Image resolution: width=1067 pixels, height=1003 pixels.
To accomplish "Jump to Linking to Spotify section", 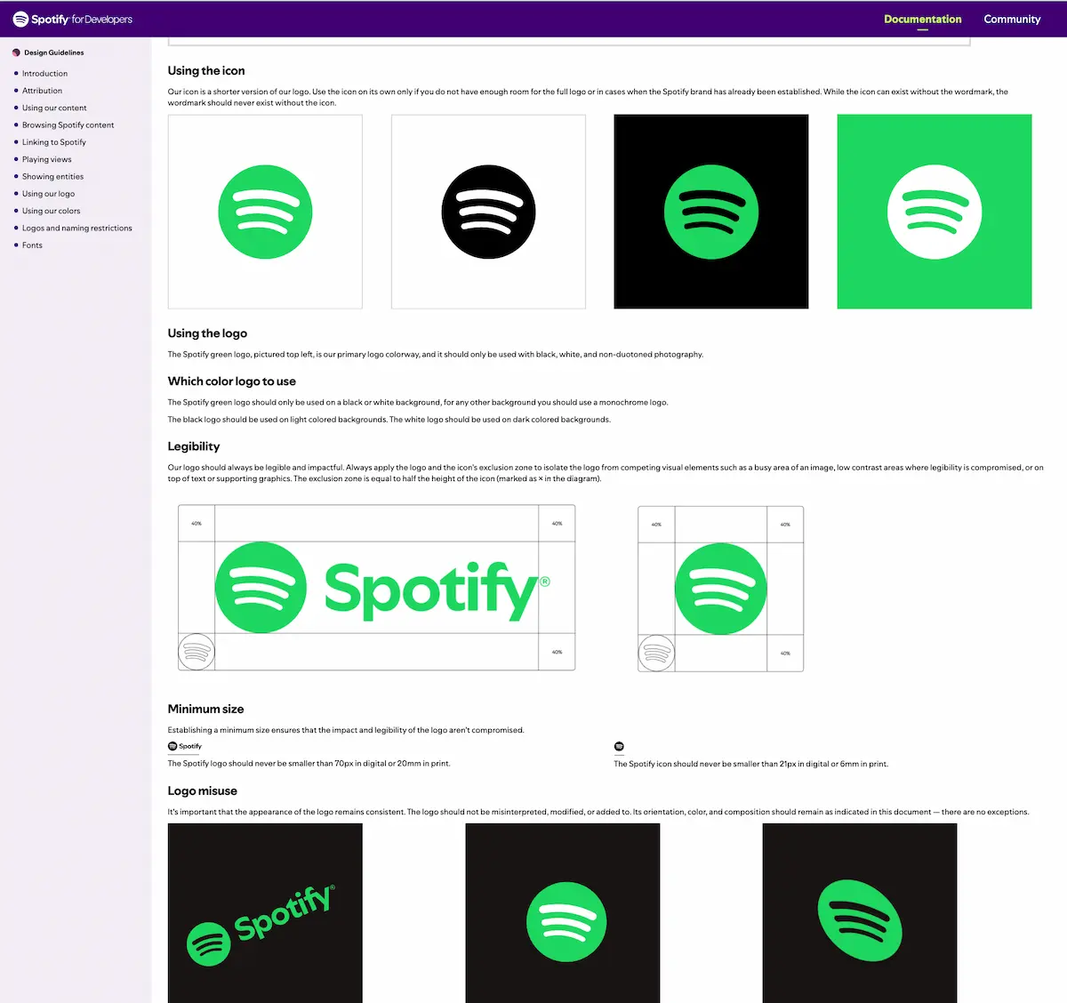I will tap(54, 142).
